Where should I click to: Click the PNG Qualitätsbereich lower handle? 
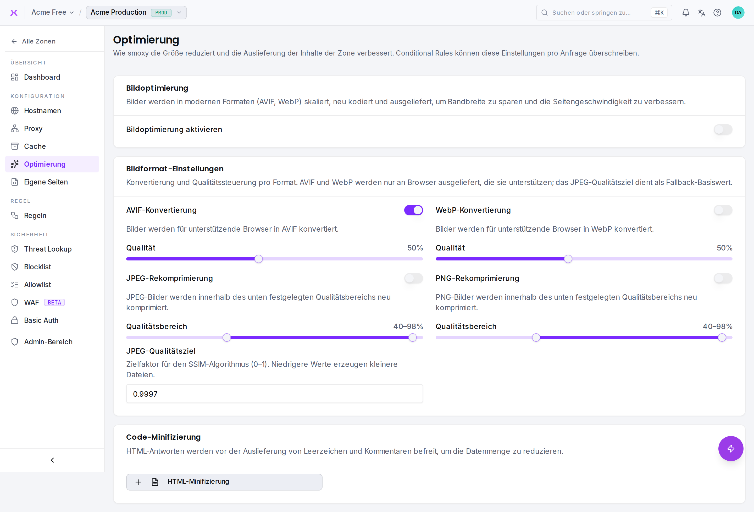click(536, 338)
